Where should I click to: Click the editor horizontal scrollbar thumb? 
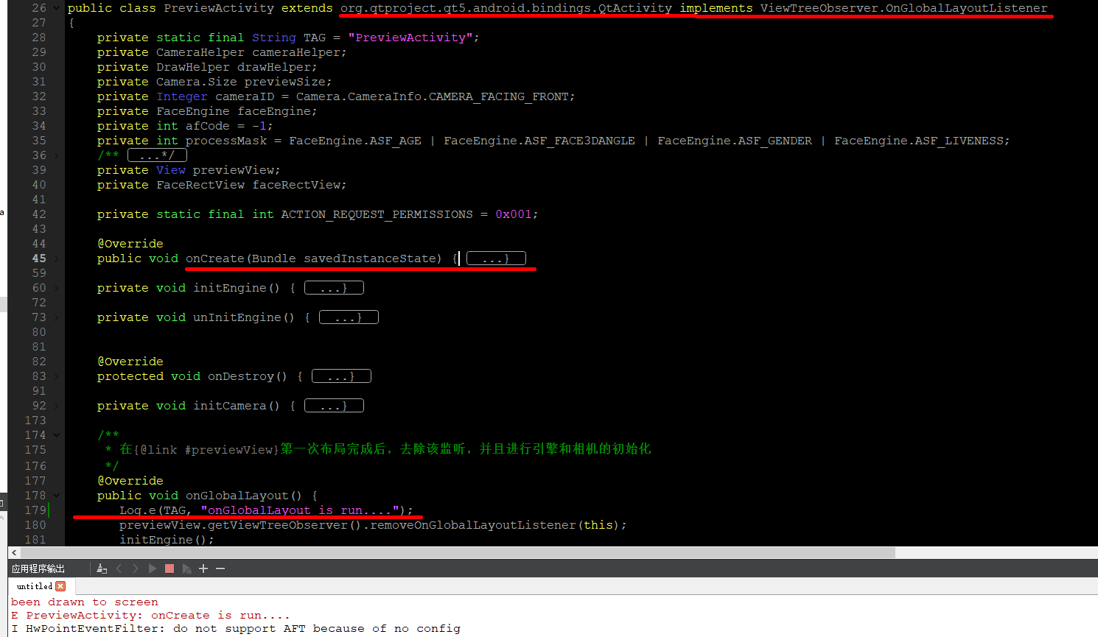point(457,552)
